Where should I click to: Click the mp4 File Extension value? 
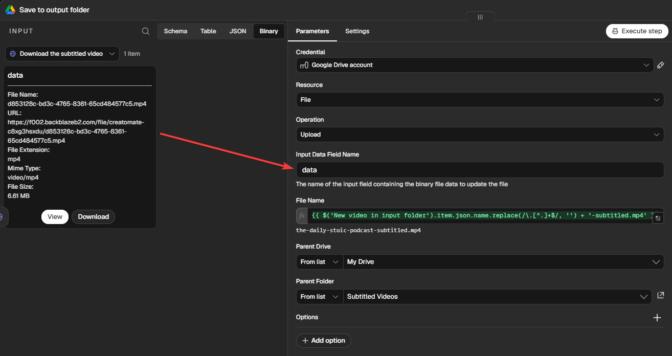tap(14, 159)
